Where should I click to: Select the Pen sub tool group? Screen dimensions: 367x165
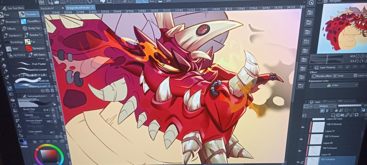tap(9, 15)
